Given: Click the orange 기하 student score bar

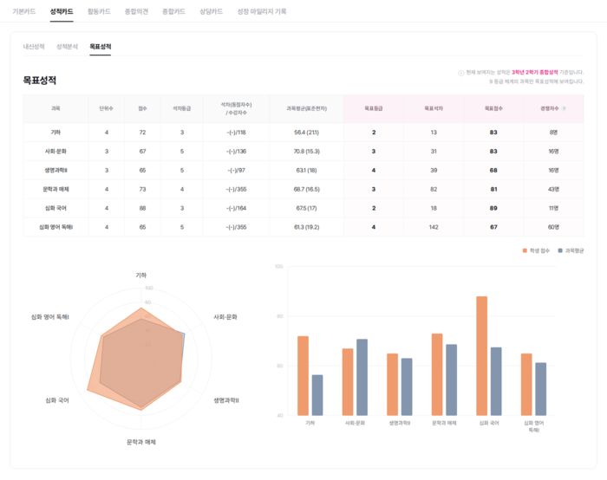Looking at the screenshot, I should 303,375.
